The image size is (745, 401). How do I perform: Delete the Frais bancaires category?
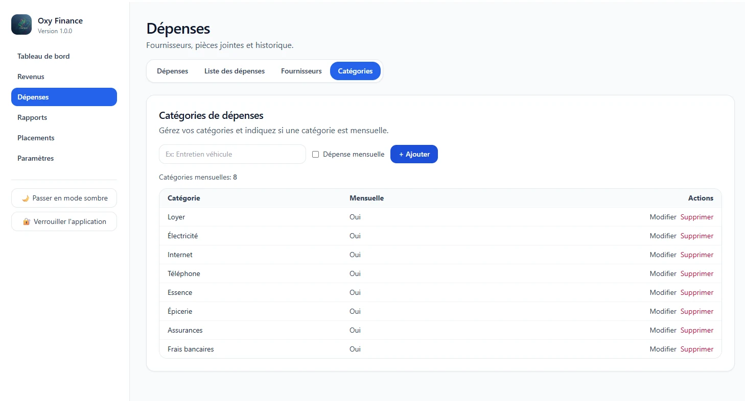tap(697, 349)
